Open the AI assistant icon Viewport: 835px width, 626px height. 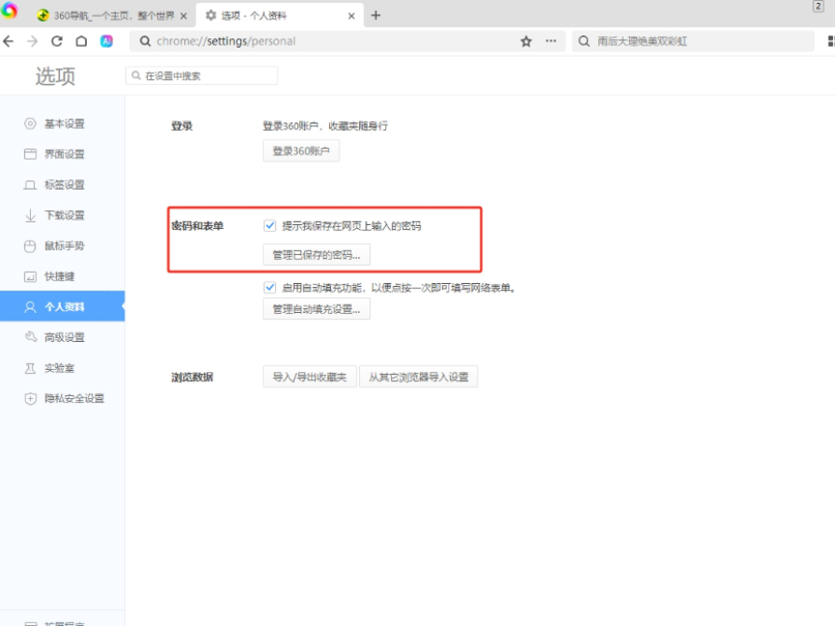tap(107, 41)
